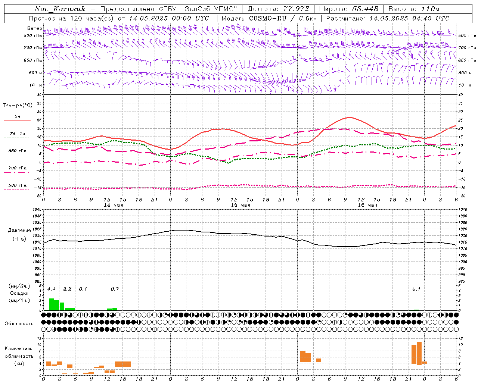This screenshot has width=478, height=382.
Task: Click 'Рассчитано: 14.05.2025 04:40 UTC' timestamp
Action: (x=388, y=18)
